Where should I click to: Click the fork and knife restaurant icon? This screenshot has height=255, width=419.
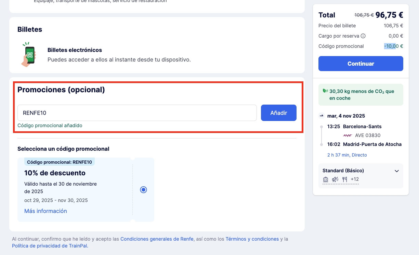344,179
